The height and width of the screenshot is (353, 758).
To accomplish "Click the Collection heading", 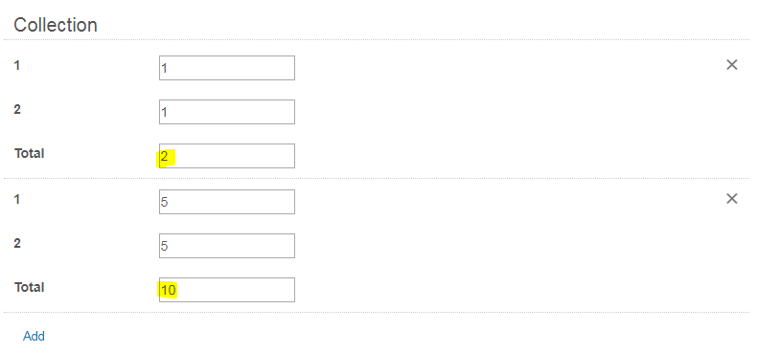I will pos(56,25).
